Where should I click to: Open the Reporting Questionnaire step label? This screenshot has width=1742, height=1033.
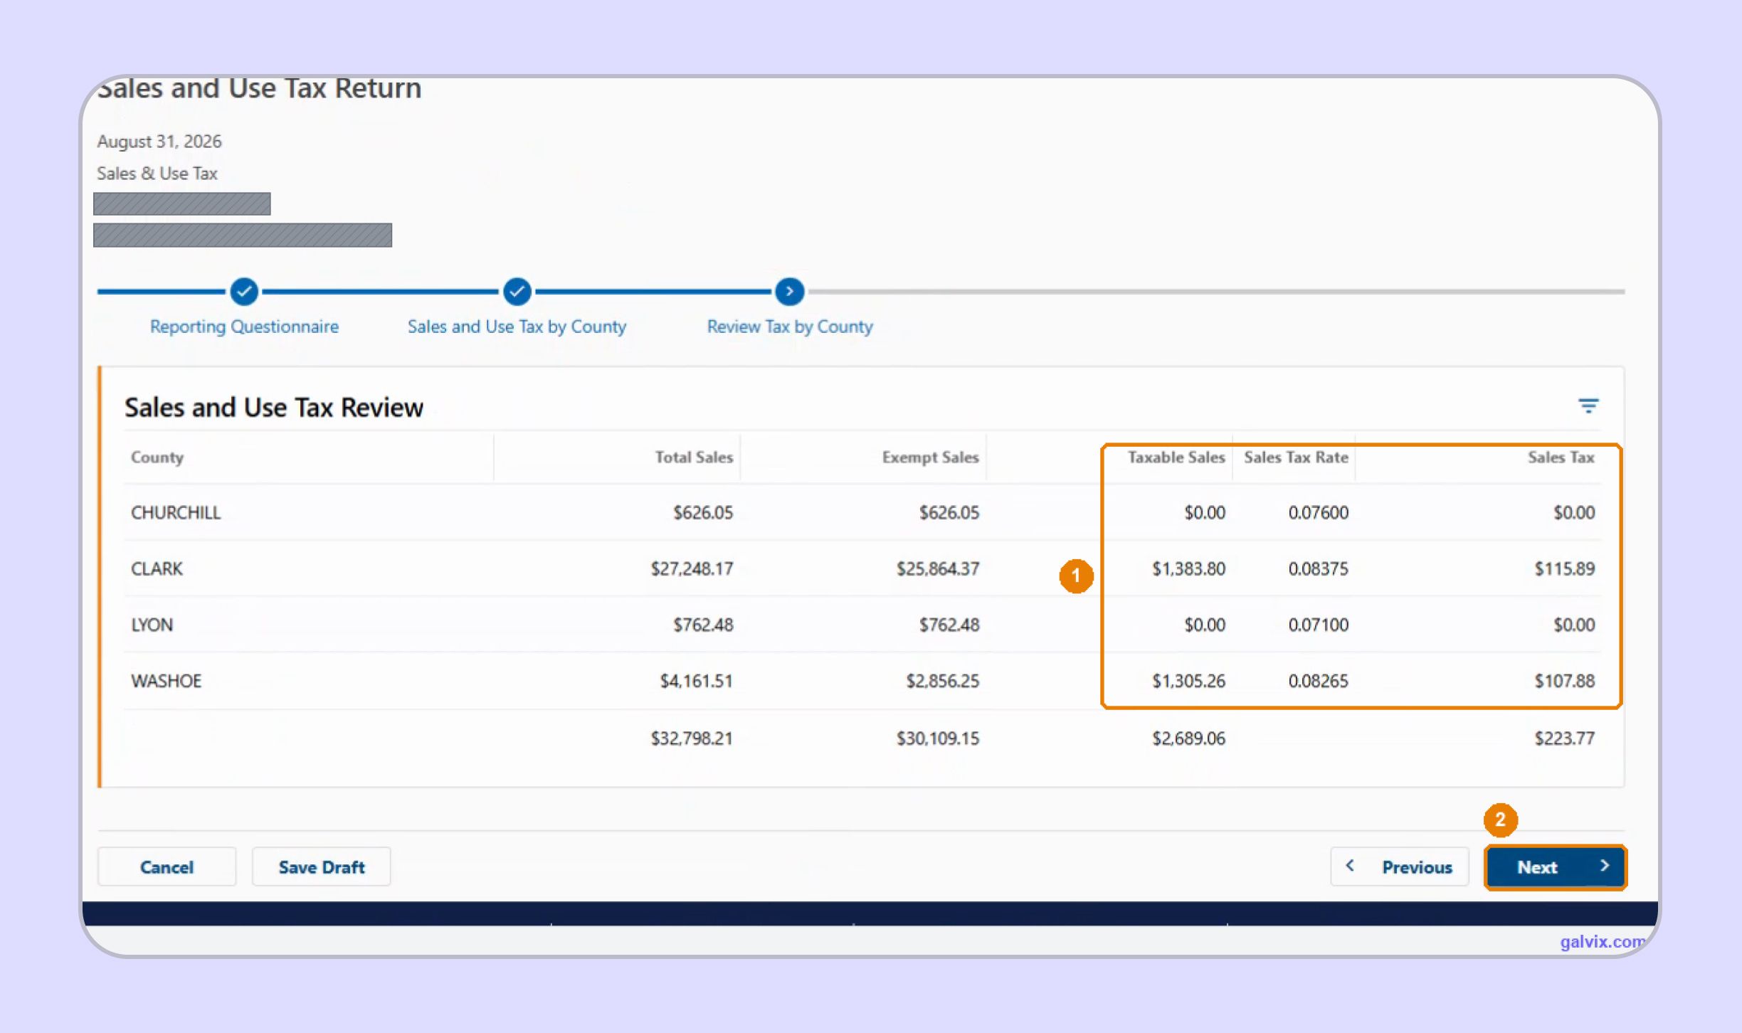pos(244,327)
